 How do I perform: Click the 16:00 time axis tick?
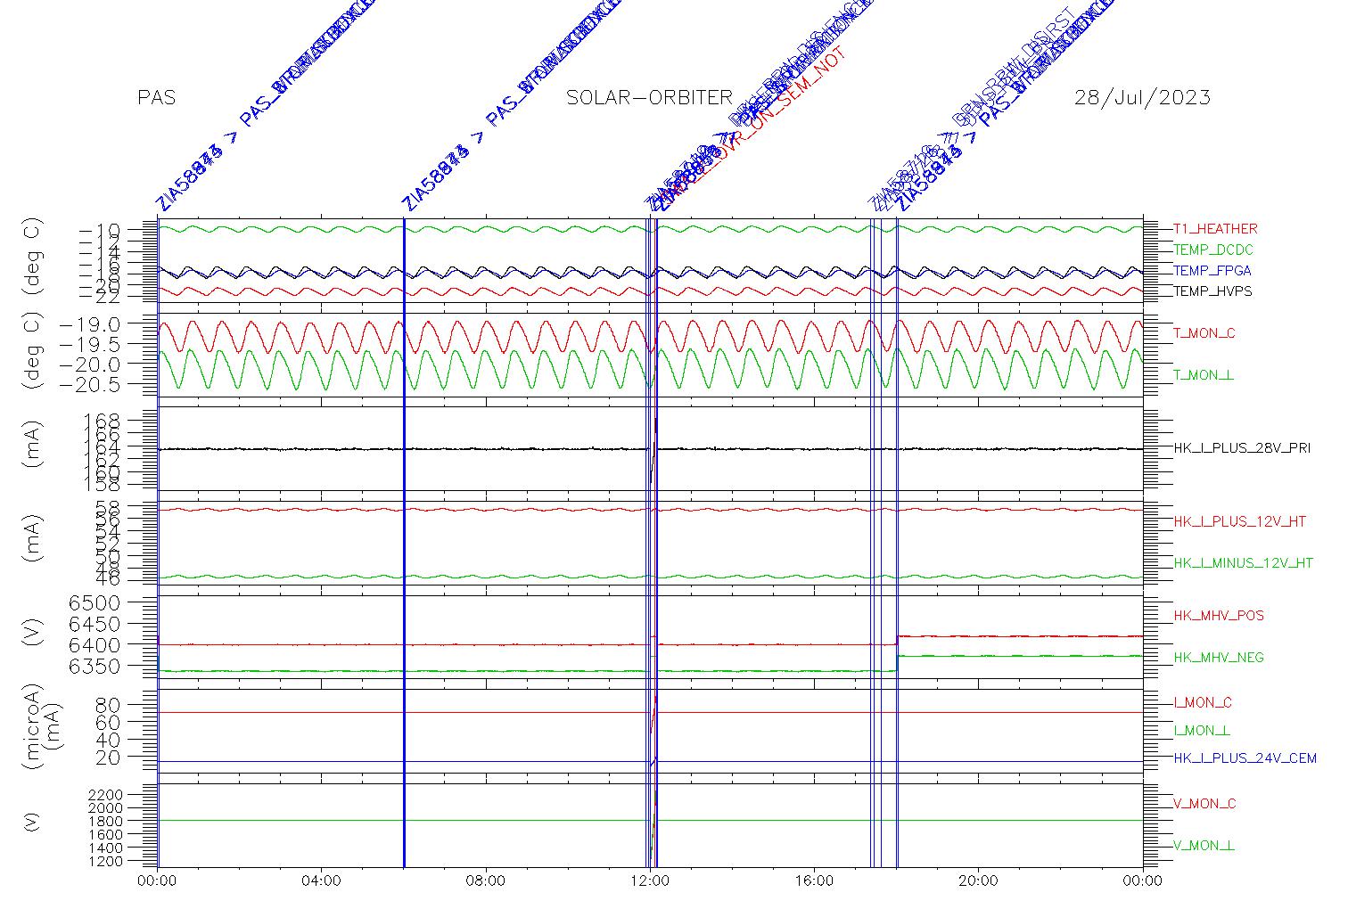tap(814, 881)
